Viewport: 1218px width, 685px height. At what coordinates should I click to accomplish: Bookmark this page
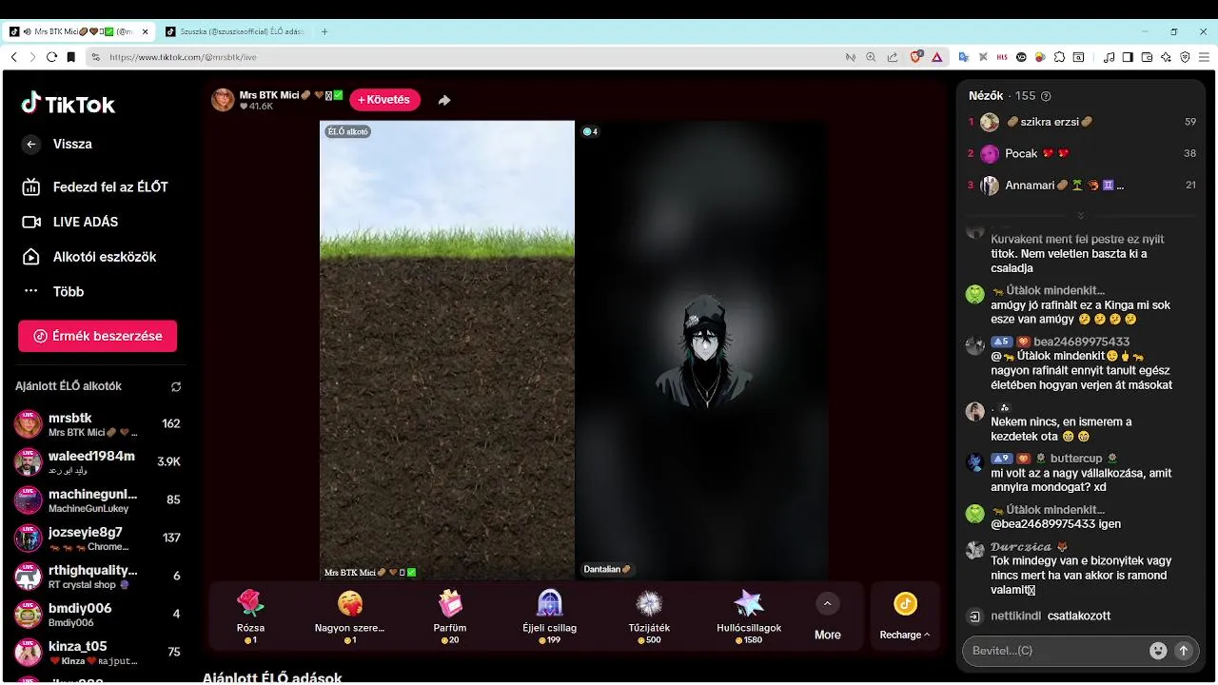click(x=71, y=57)
